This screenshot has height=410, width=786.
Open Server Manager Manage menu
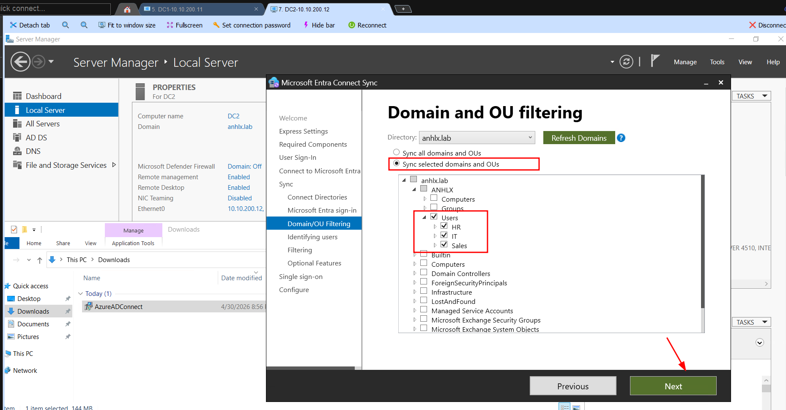685,62
